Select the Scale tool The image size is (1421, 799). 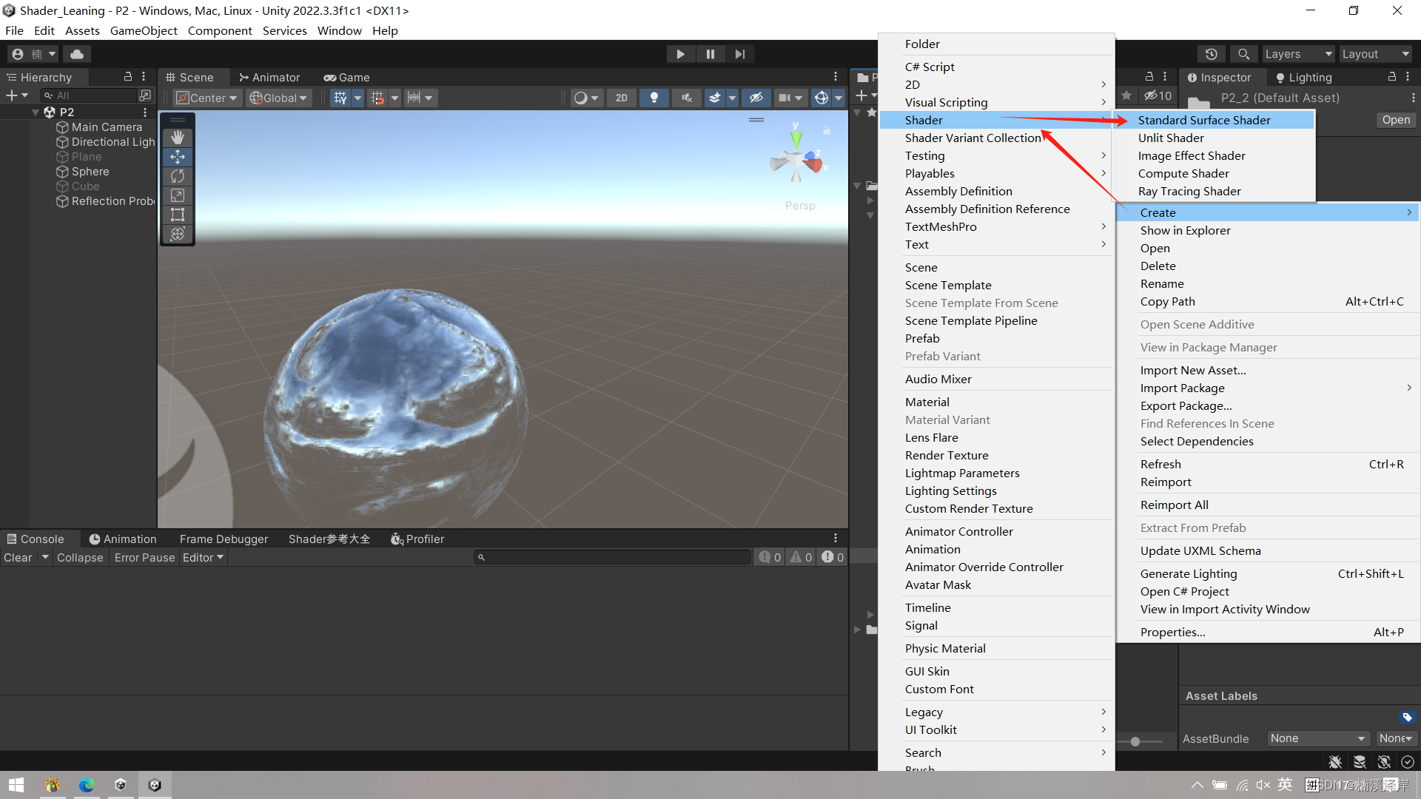(x=178, y=195)
